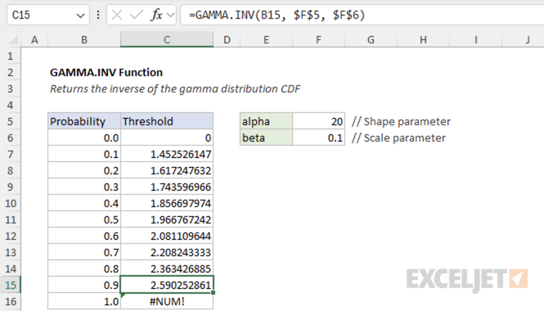Image resolution: width=544 pixels, height=311 pixels.
Task: Click the beta value cell 0.1
Action: coord(318,137)
